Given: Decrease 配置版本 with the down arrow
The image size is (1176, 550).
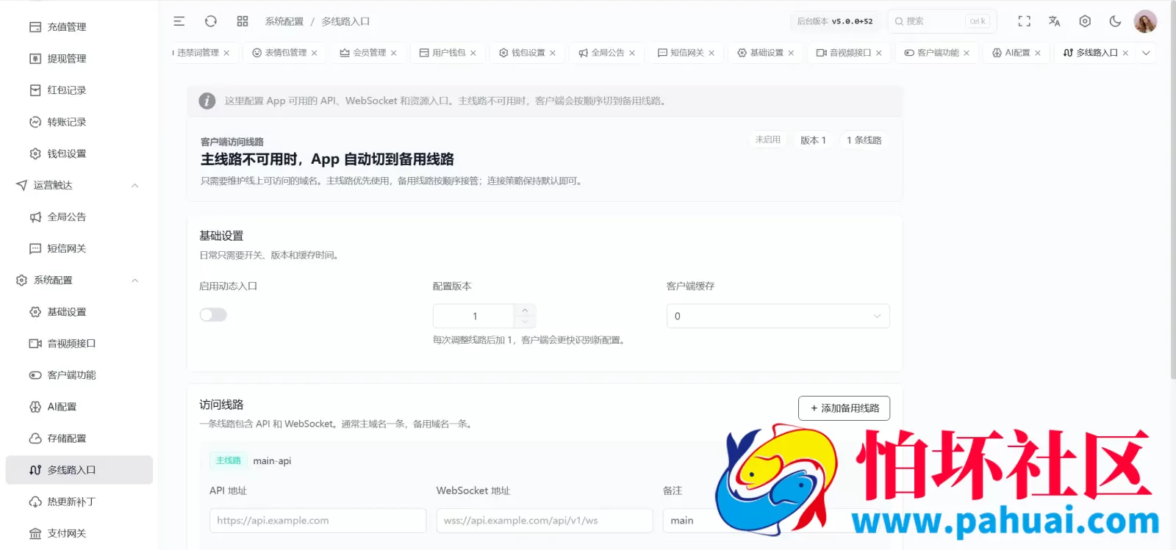Looking at the screenshot, I should pyautogui.click(x=525, y=322).
